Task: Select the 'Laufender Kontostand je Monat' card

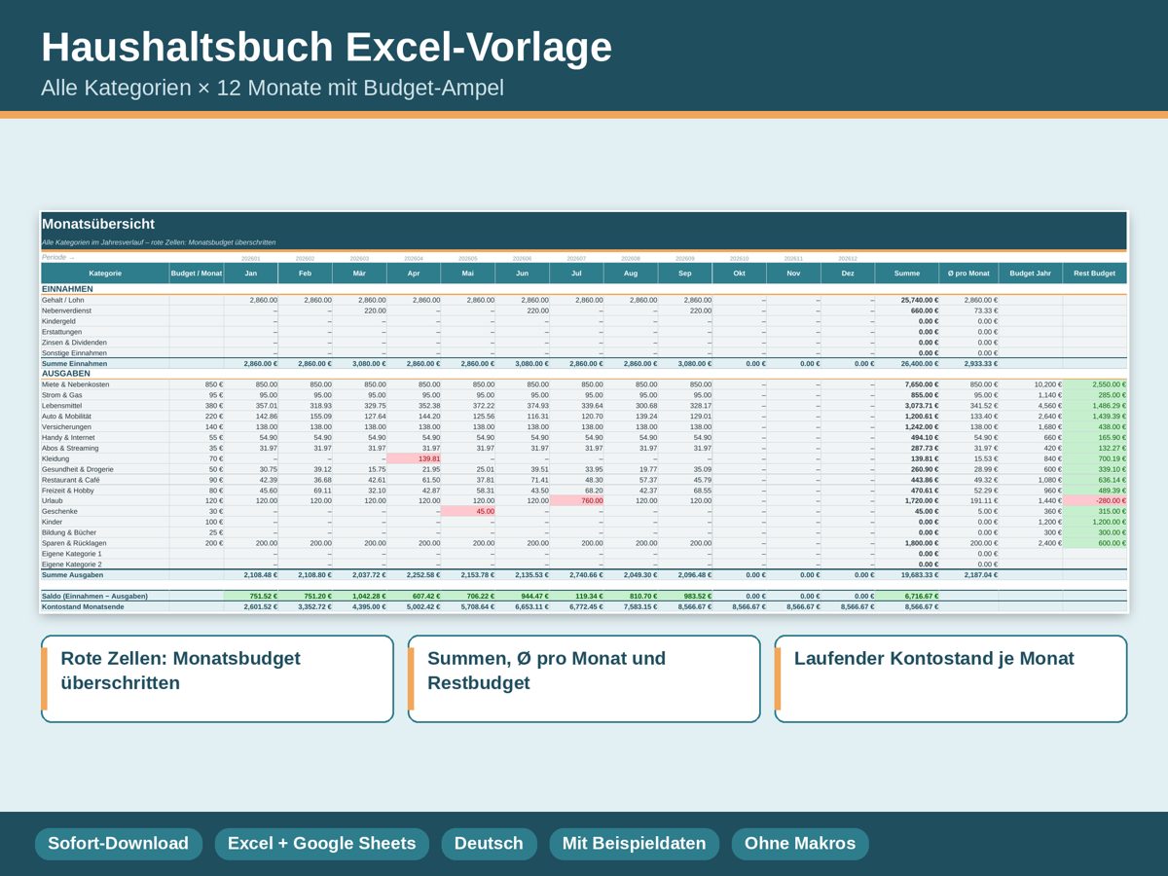Action: click(x=951, y=678)
